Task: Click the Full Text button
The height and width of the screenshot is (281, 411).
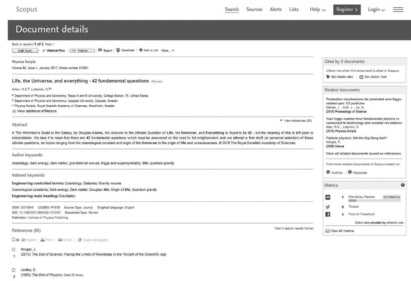Action: tap(25, 50)
